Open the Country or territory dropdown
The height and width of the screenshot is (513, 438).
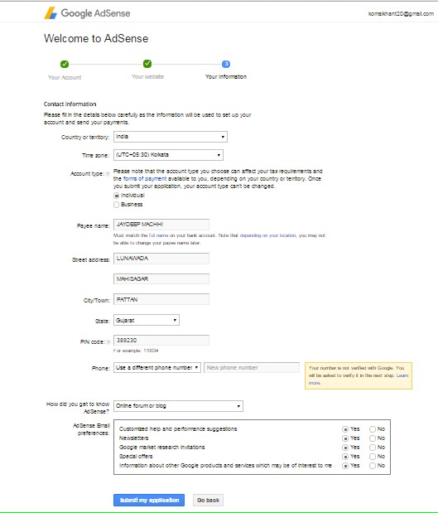[x=171, y=137]
